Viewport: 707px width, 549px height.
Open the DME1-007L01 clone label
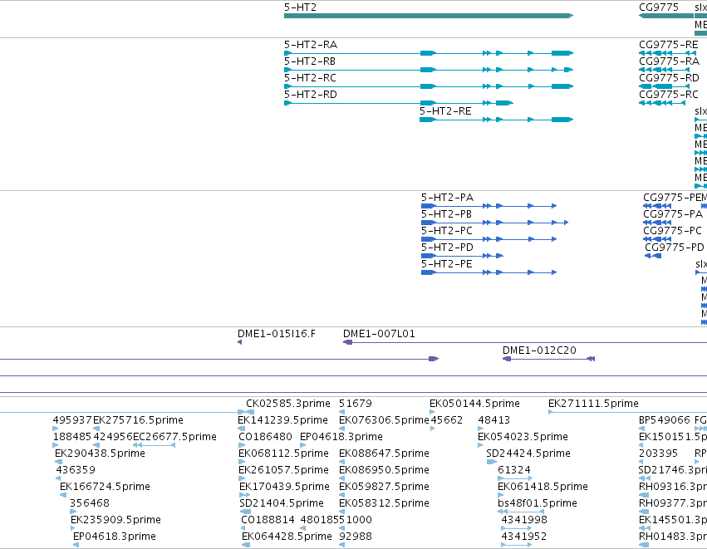pos(379,334)
